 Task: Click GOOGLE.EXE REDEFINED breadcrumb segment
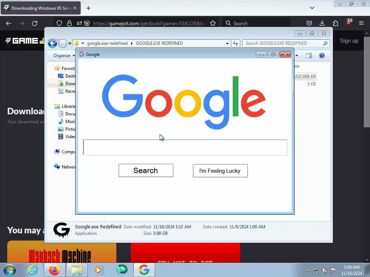pos(159,43)
